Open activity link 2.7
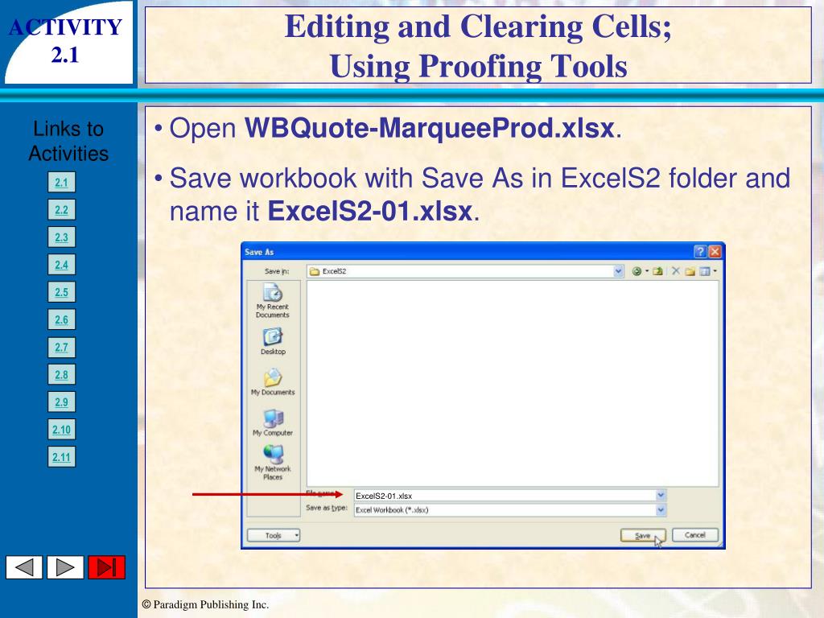Screen dimensions: 824x618 tap(61, 347)
